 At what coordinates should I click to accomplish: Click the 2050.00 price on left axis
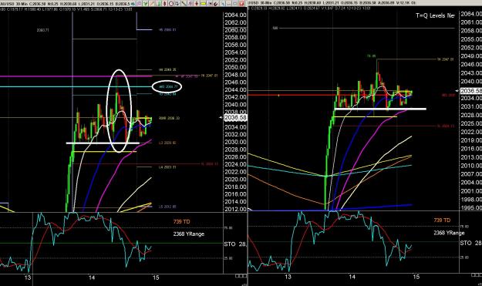(235, 67)
